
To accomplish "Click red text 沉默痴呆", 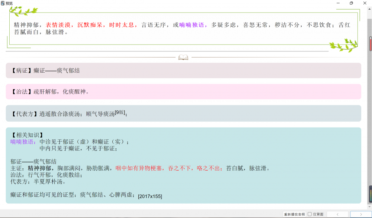I will pos(90,25).
